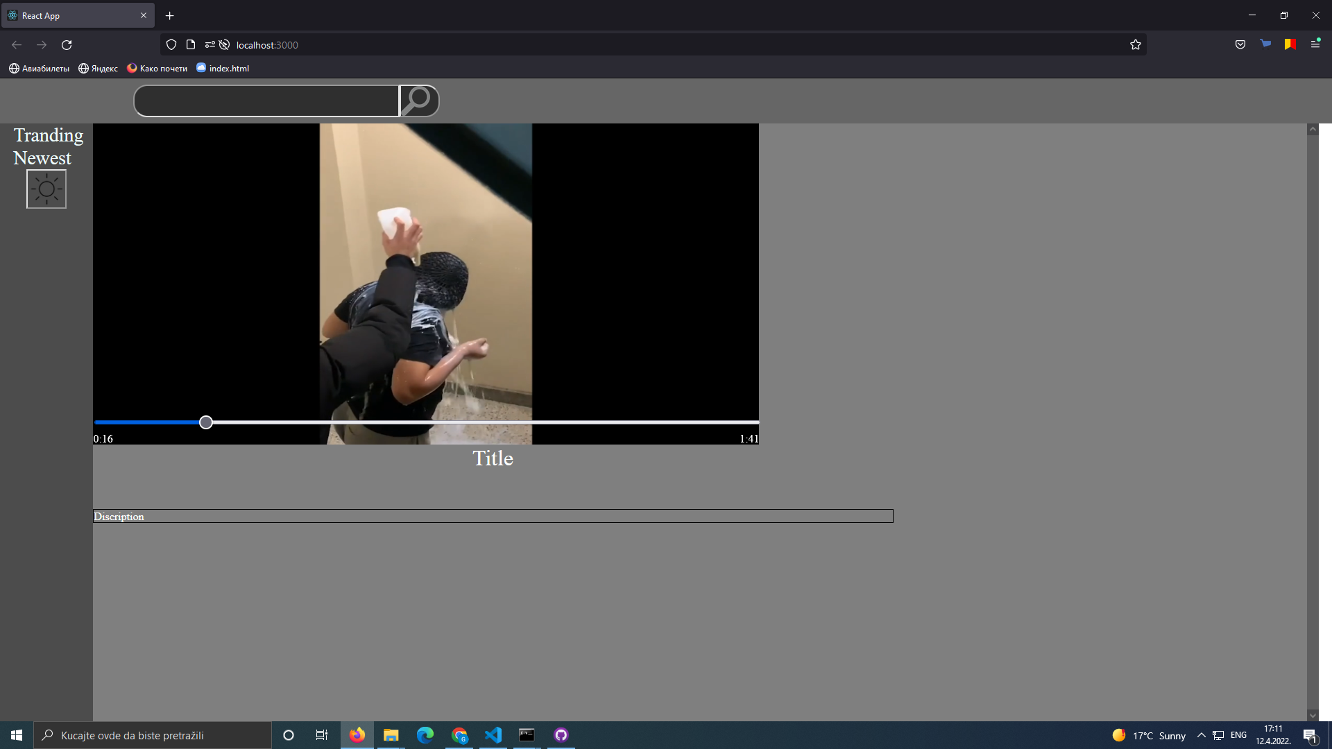Open a new browser tab

point(170,15)
